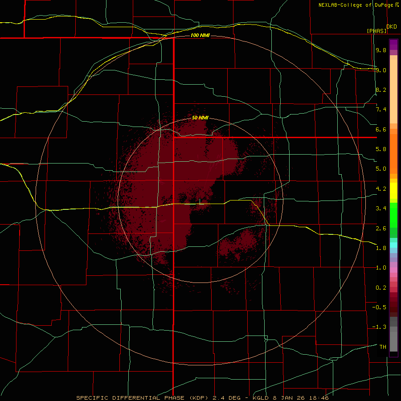This screenshot has height=401, width=401.
Task: Click the yellow segment of the color bar
Action: (393, 191)
